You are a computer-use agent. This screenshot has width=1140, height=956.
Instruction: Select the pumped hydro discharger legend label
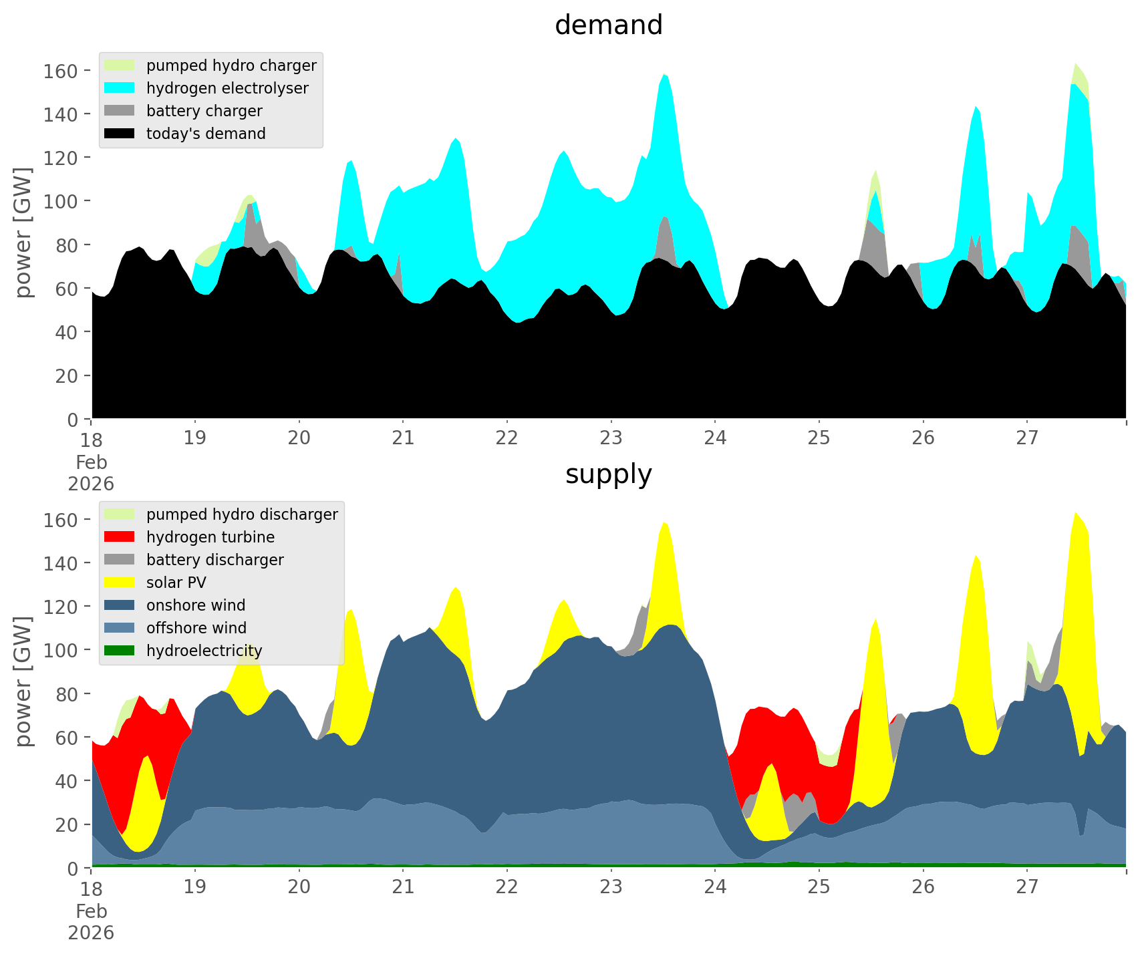pos(242,514)
